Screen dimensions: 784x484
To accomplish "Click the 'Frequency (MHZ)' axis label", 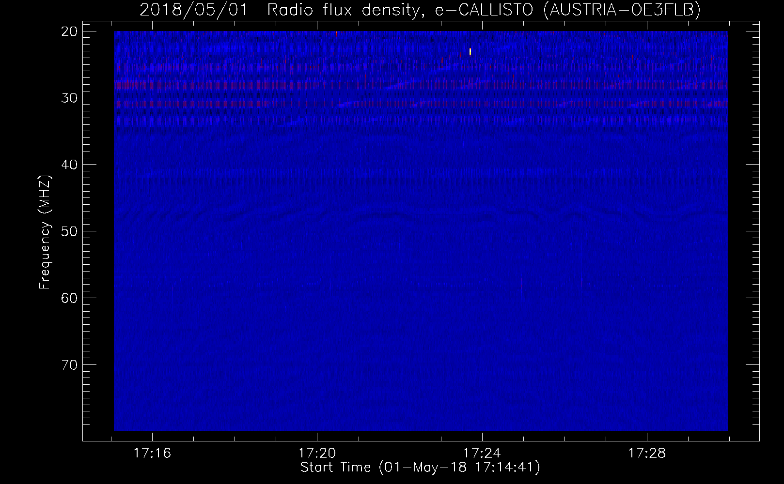I will 45,232.
